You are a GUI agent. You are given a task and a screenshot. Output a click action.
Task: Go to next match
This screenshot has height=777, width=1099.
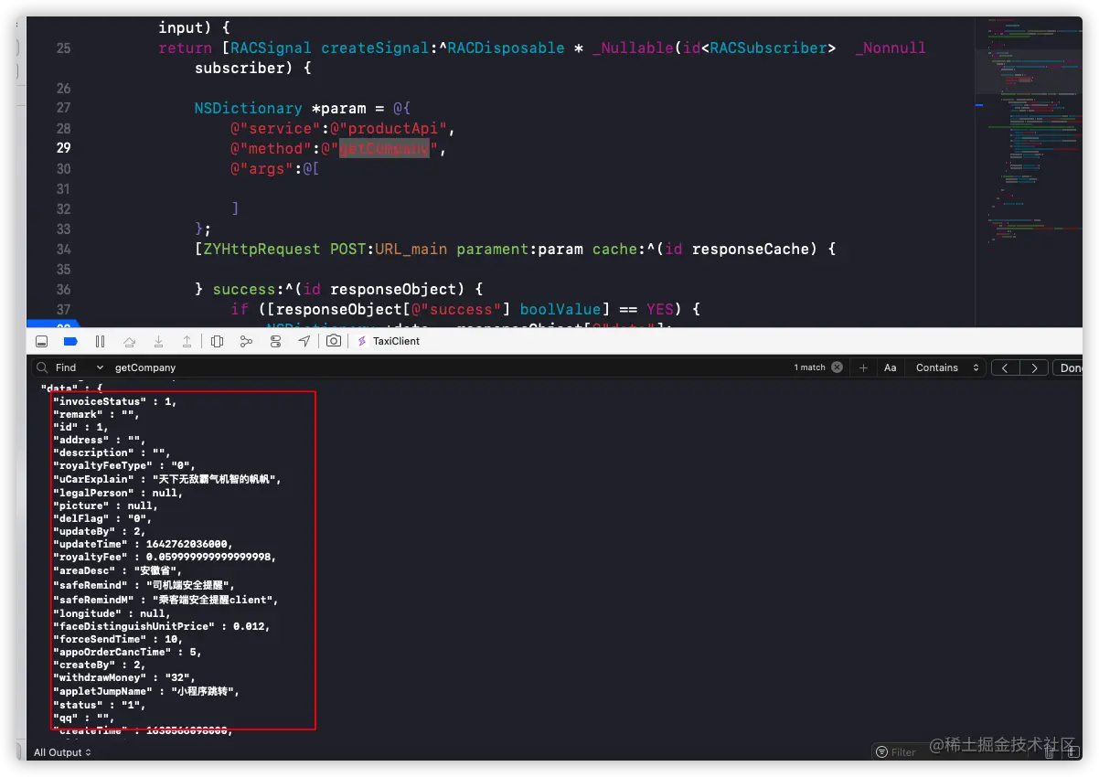[1034, 367]
